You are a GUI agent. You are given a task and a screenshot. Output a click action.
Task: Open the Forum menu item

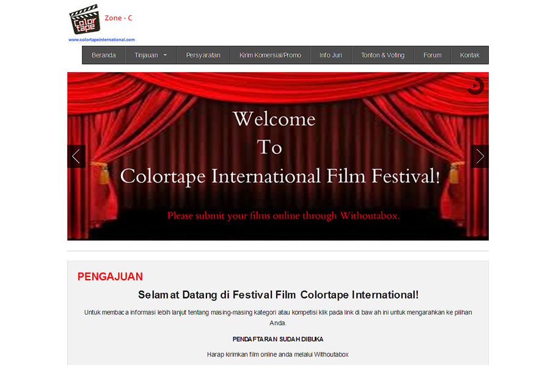click(x=432, y=56)
